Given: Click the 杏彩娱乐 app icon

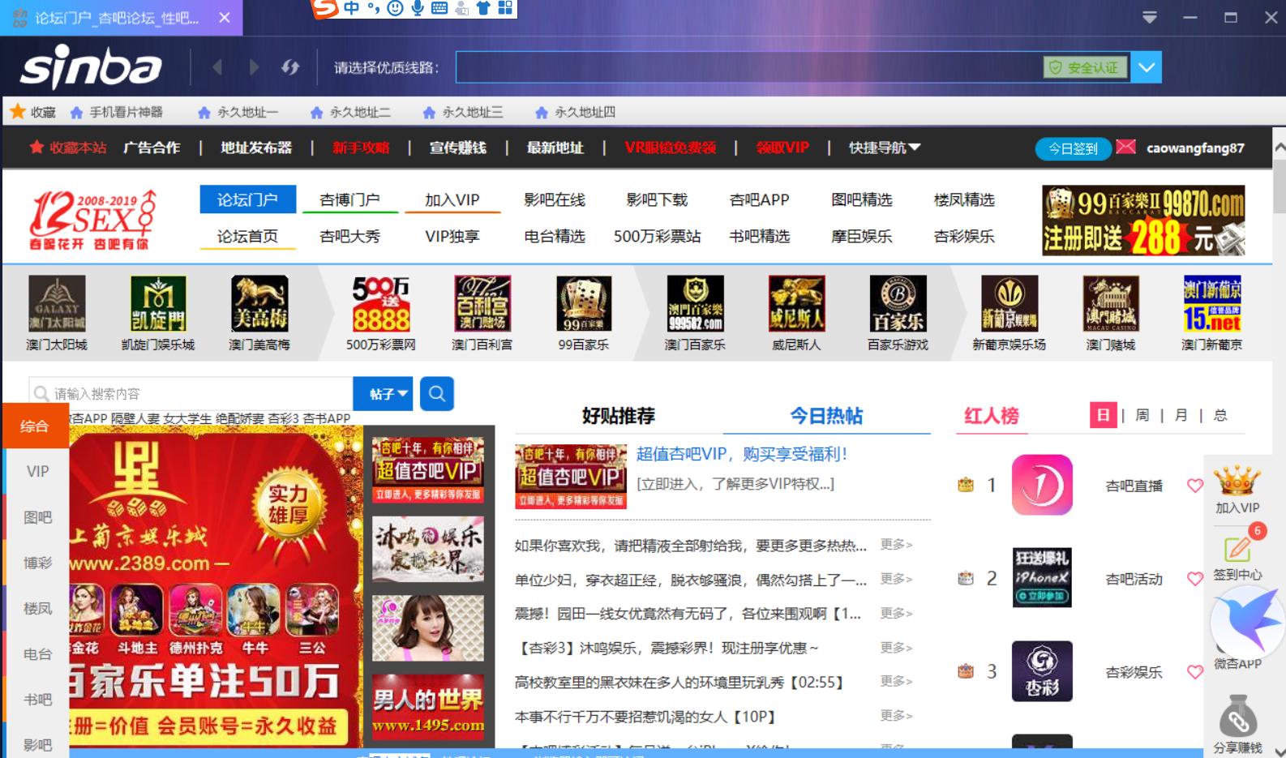Looking at the screenshot, I should pyautogui.click(x=1042, y=671).
